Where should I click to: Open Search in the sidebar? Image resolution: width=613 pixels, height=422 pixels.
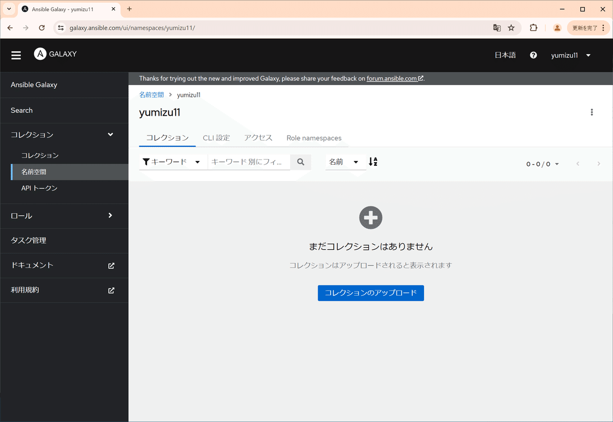pyautogui.click(x=64, y=111)
